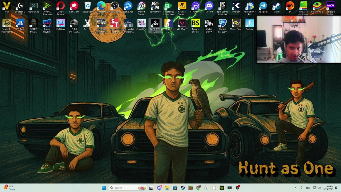
Task: Select the Fortnite desktop icon
Action: coord(250,25)
